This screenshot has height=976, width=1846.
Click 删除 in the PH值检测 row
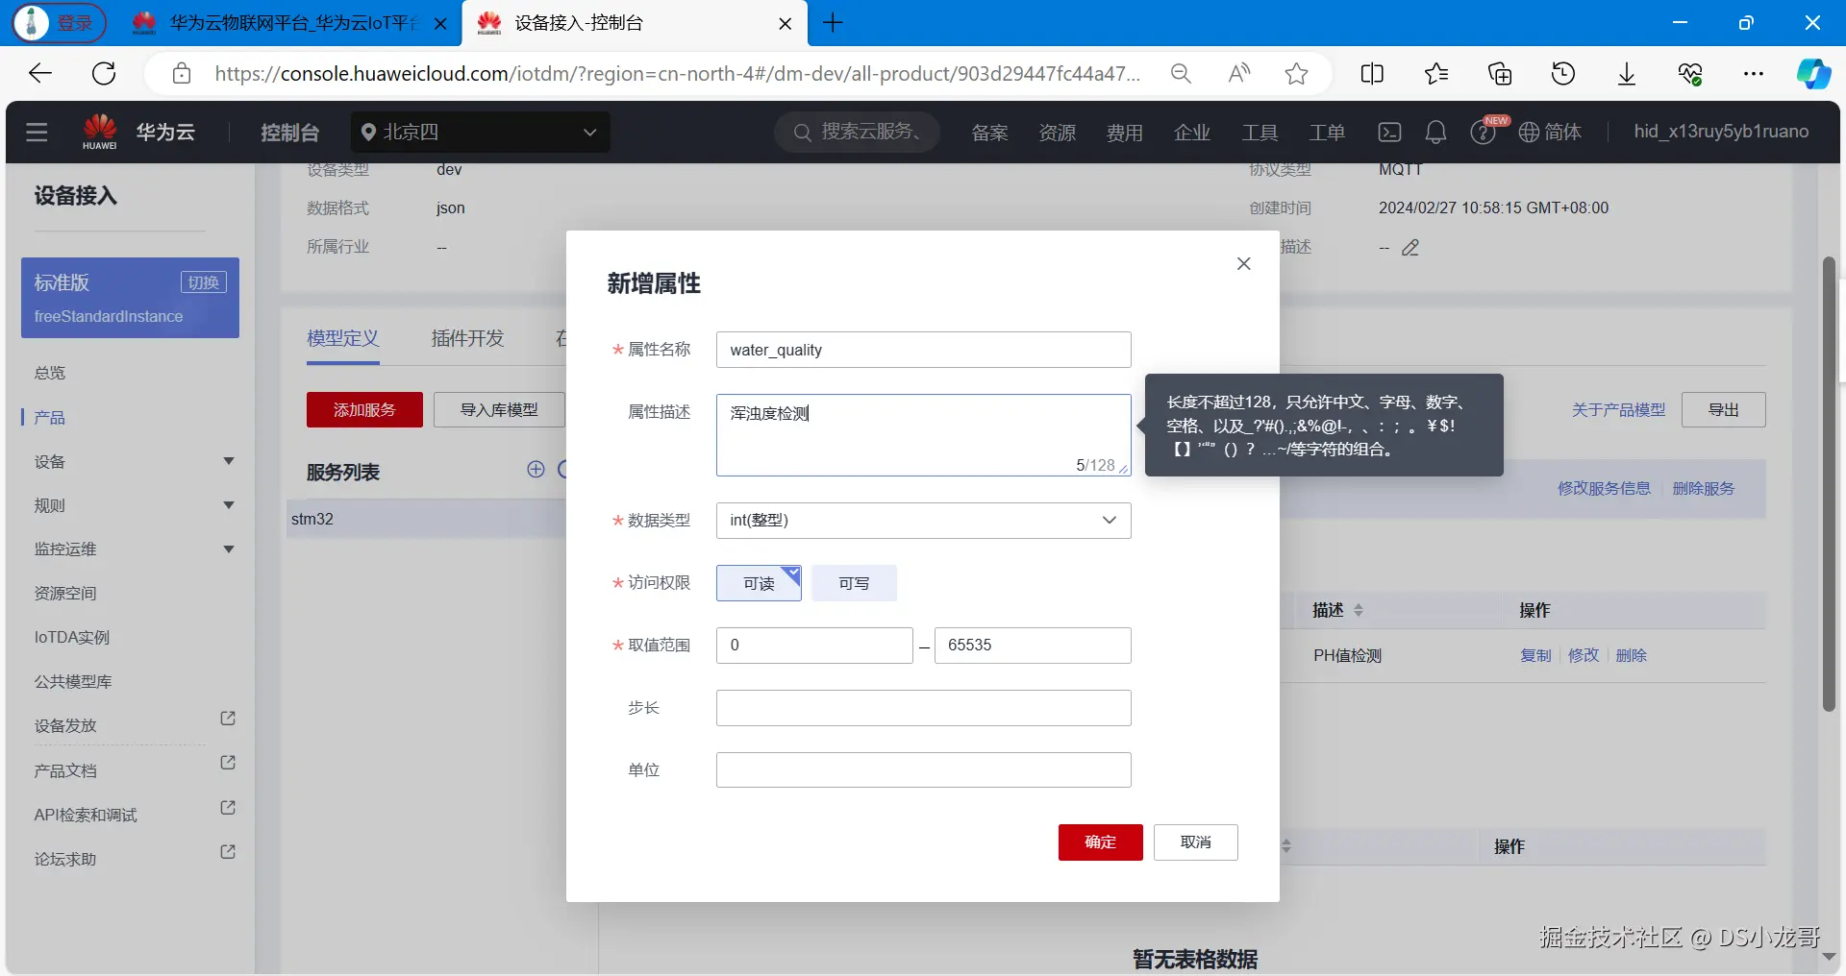1632,655
